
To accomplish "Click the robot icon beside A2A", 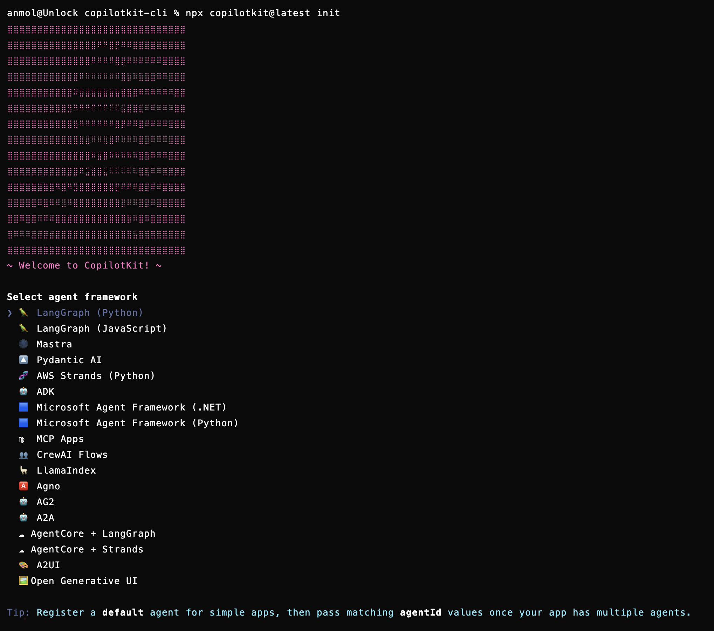I will [23, 517].
